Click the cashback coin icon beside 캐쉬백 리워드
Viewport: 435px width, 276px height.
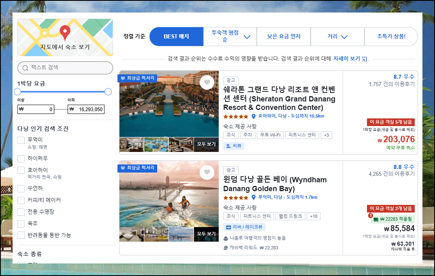pos(226,248)
